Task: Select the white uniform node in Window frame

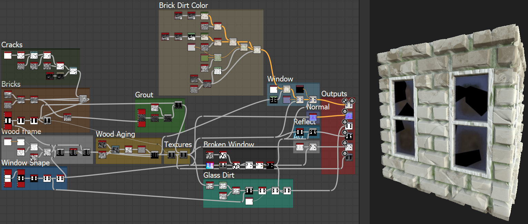Action: tap(273, 89)
